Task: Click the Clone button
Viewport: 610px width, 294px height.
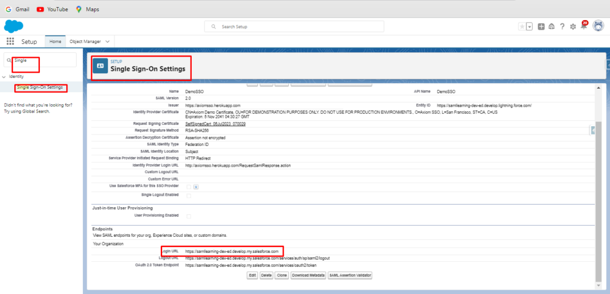Action: [281, 276]
